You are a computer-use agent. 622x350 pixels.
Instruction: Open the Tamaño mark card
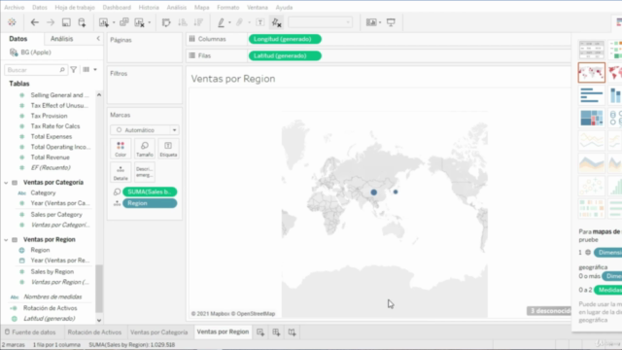(145, 149)
